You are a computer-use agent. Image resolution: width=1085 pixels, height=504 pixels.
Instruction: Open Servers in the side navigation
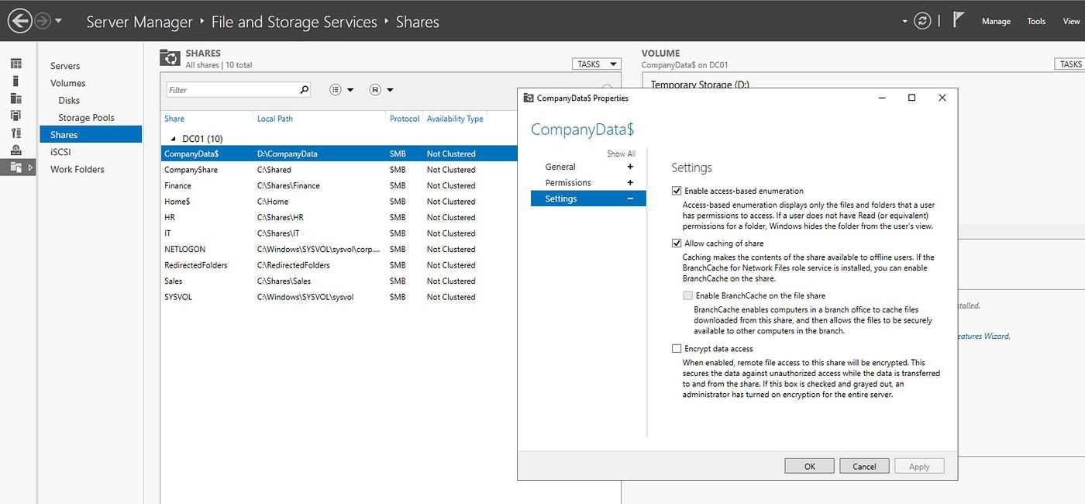point(65,66)
